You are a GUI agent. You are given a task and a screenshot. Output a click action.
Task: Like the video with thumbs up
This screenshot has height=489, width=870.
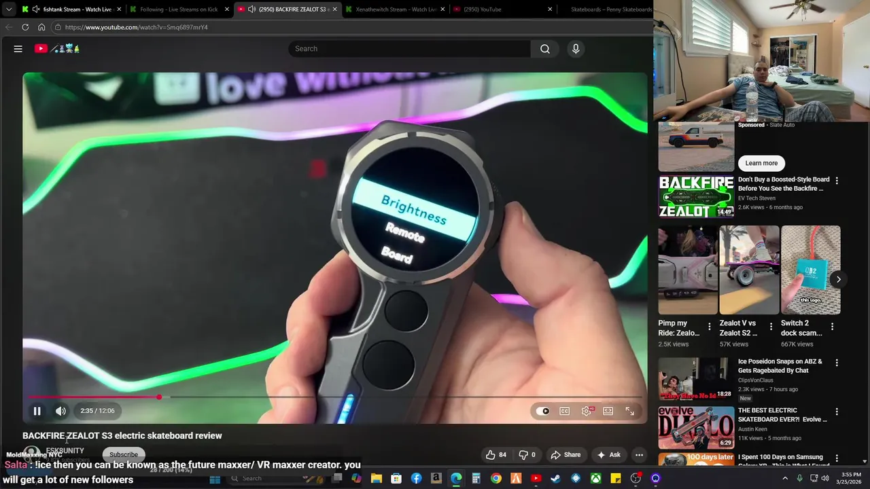click(x=496, y=455)
